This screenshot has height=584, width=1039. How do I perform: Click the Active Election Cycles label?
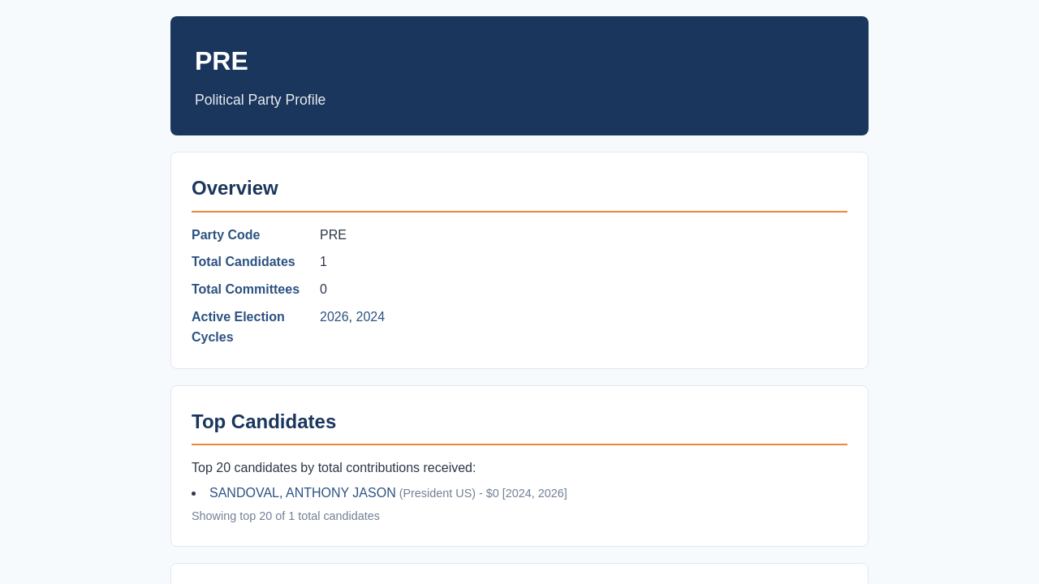238,327
